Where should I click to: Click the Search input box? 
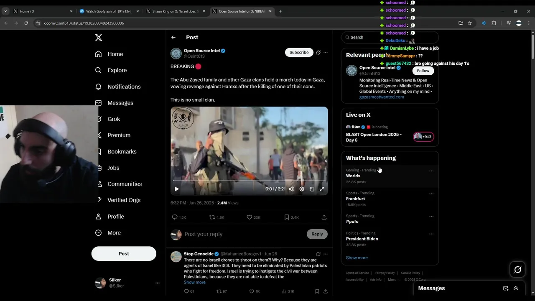(390, 37)
